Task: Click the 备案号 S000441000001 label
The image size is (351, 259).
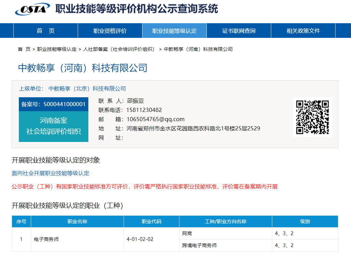Action: pos(53,104)
